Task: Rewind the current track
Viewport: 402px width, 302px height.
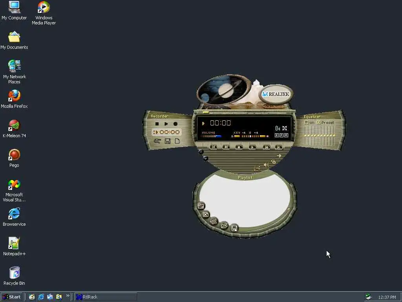Action: (x=226, y=147)
